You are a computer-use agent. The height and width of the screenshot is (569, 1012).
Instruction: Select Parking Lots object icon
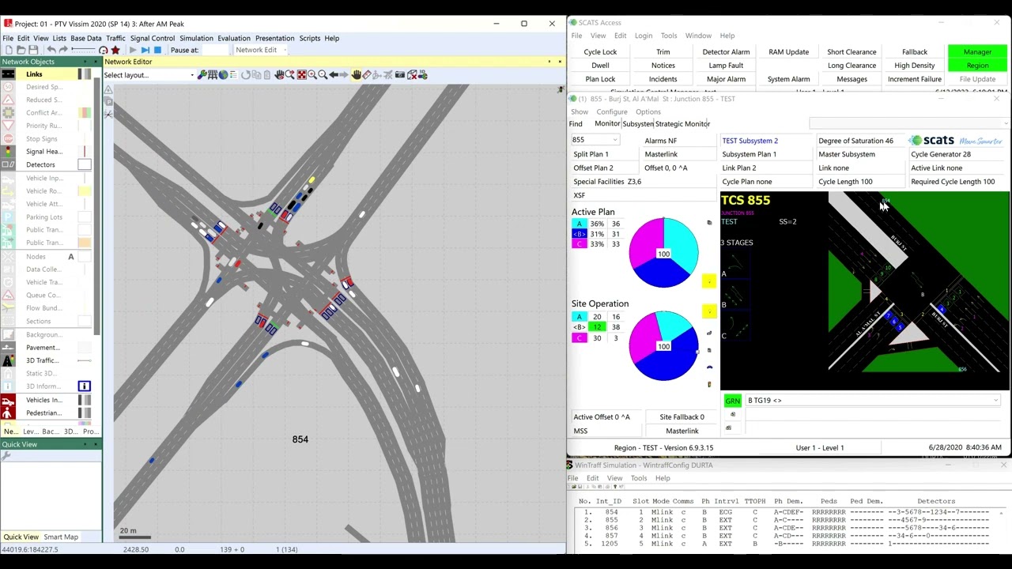tap(8, 217)
